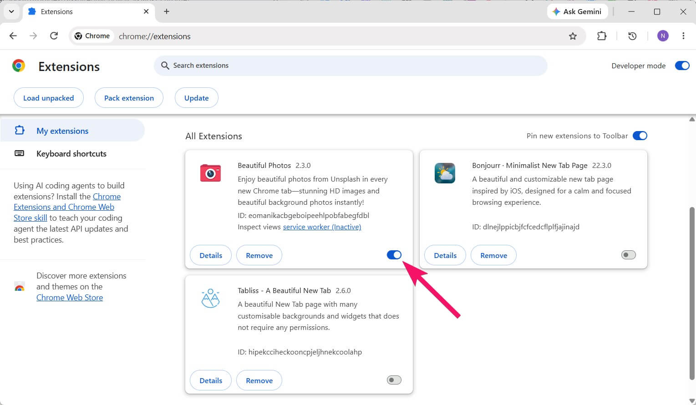Open the history clock icon in toolbar
The width and height of the screenshot is (696, 405).
[x=632, y=36]
